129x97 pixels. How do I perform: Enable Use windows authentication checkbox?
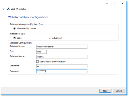37,61
